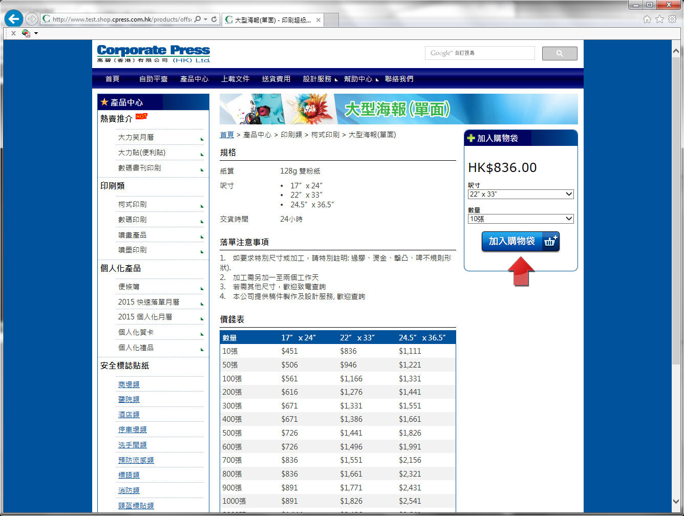684x516 pixels.
Task: Open browser settings gear icon
Action: (x=672, y=19)
